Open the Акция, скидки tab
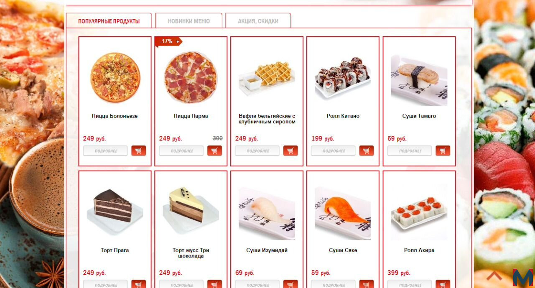Image resolution: width=535 pixels, height=288 pixels. (258, 21)
